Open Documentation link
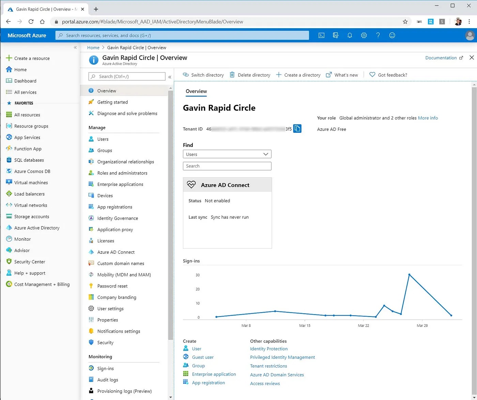 444,58
